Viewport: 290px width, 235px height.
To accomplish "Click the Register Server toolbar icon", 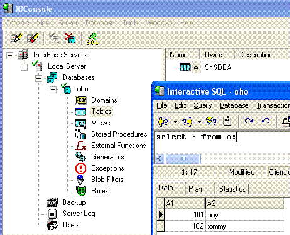I will tap(16, 38).
